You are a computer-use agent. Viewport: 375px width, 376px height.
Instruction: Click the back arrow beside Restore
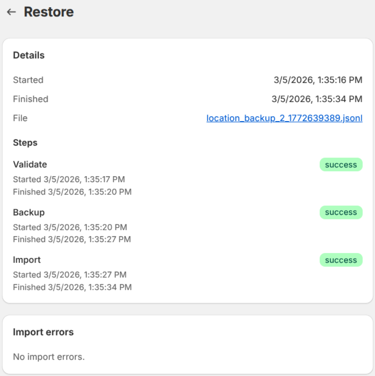pyautogui.click(x=10, y=12)
